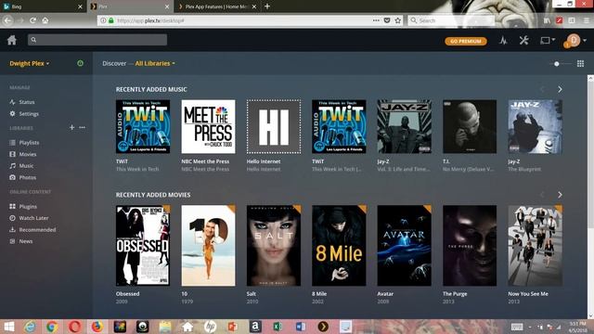594x334 pixels.
Task: Open the Settings wrench-and-screwdriver icon
Action: pos(523,40)
